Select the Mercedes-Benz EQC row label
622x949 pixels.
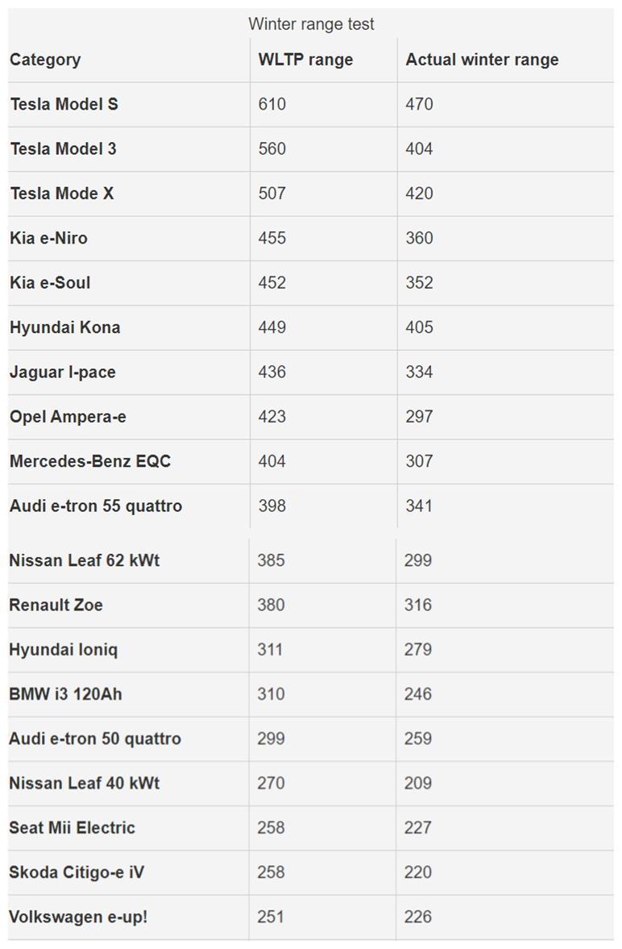pyautogui.click(x=90, y=461)
